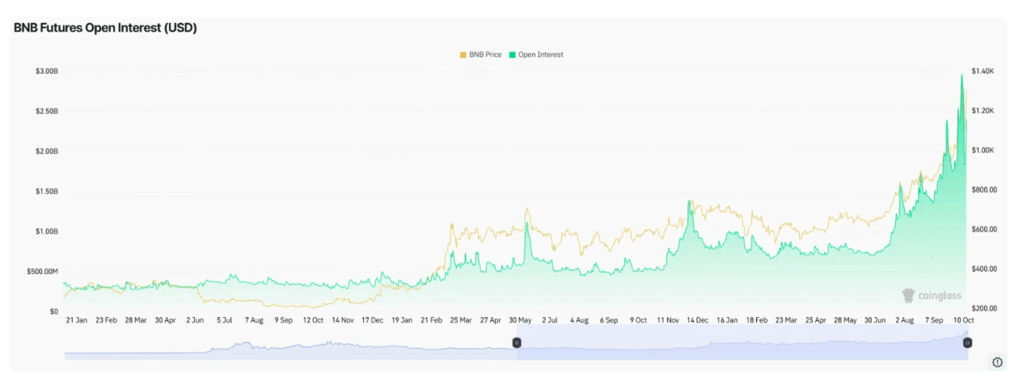Click the 21 Jan date label
This screenshot has width=1031, height=385.
[77, 320]
